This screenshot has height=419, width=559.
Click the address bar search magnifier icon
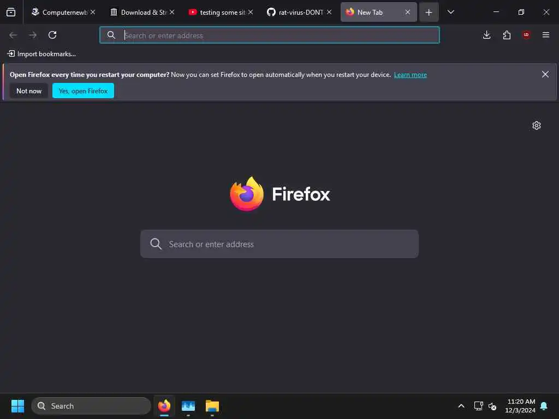[111, 35]
